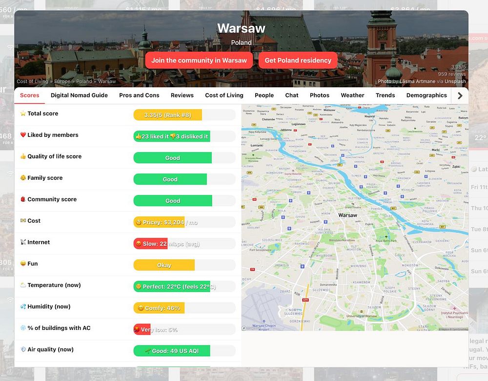This screenshot has height=381, width=488.
Task: Click the heart icon beside Liked by members
Action: [23, 135]
